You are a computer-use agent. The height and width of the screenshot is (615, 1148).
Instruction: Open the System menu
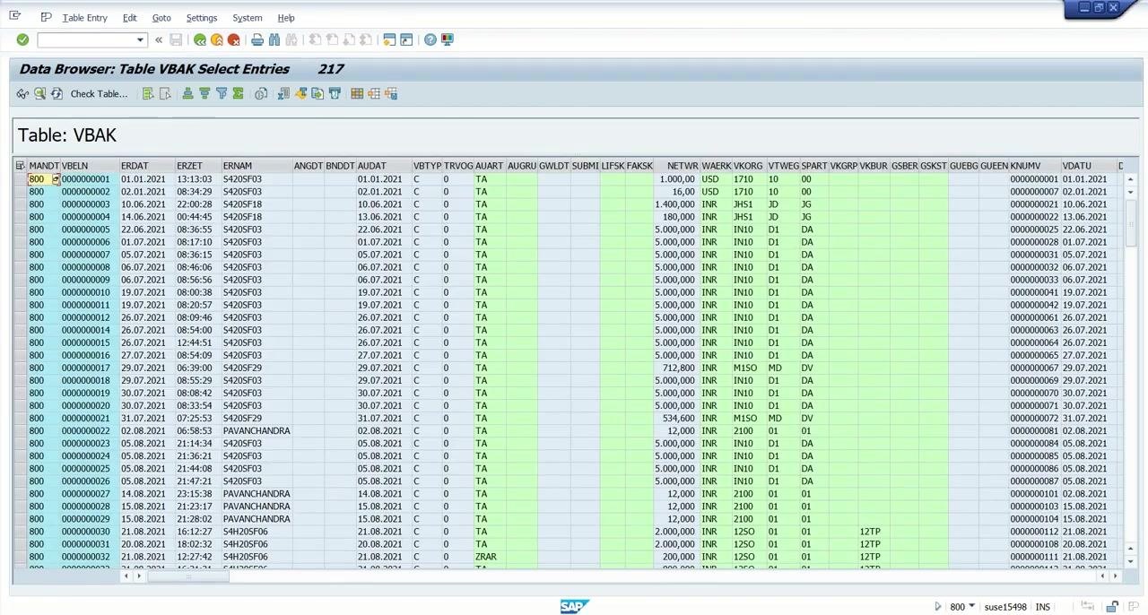click(x=247, y=18)
